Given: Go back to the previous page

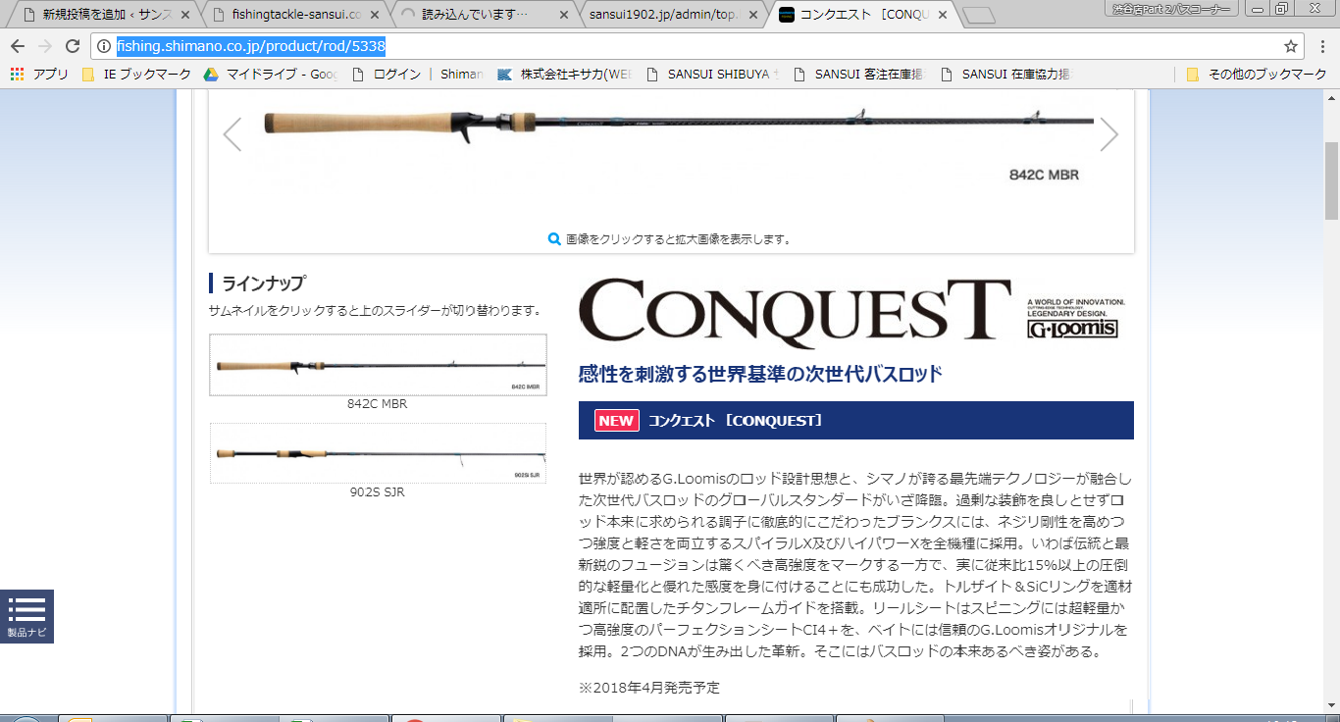Looking at the screenshot, I should (18, 46).
